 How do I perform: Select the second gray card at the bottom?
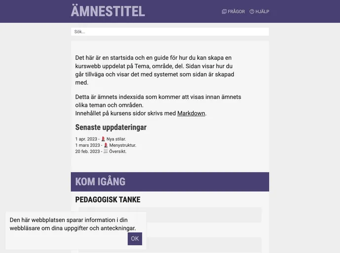pyautogui.click(x=198, y=245)
